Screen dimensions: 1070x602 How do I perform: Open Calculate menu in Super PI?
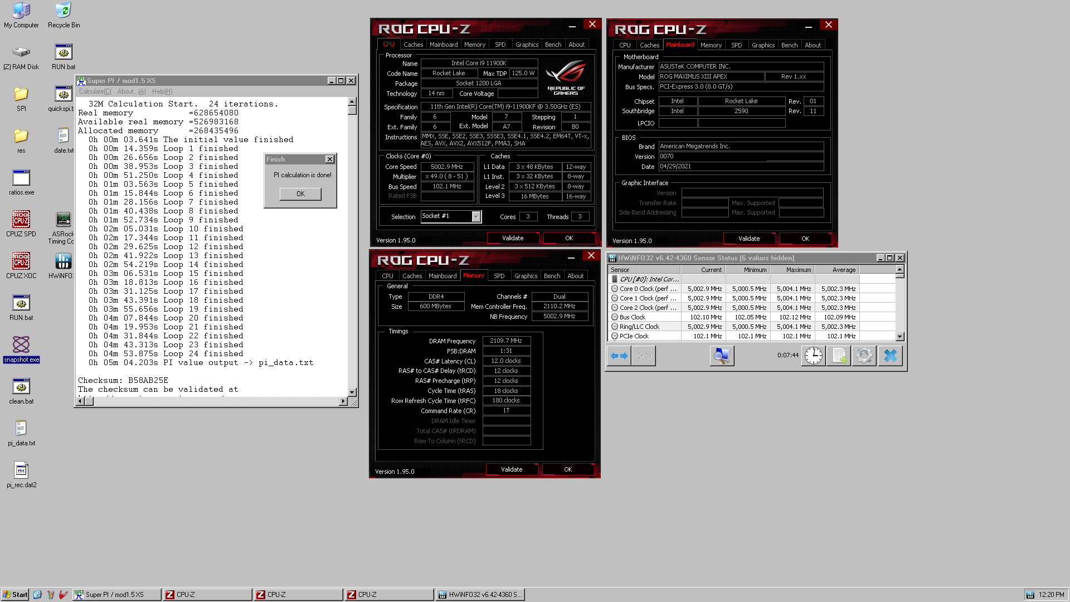[95, 91]
